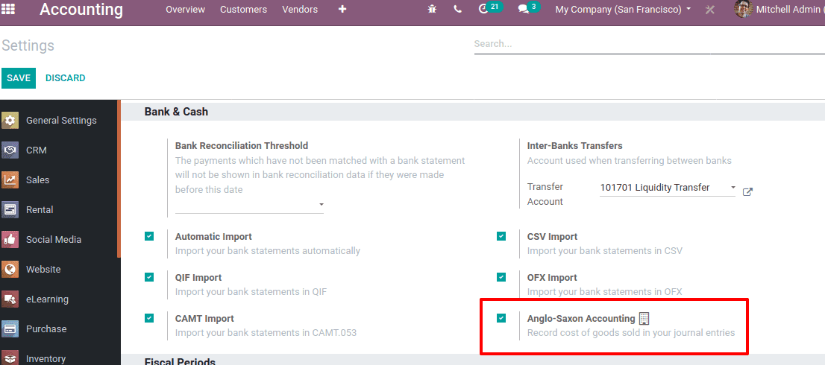Open the Overview menu
The image size is (825, 365).
(x=185, y=10)
